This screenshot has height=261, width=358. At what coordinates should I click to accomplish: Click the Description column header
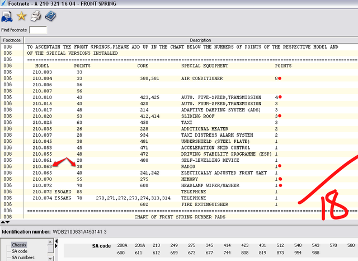(200, 40)
